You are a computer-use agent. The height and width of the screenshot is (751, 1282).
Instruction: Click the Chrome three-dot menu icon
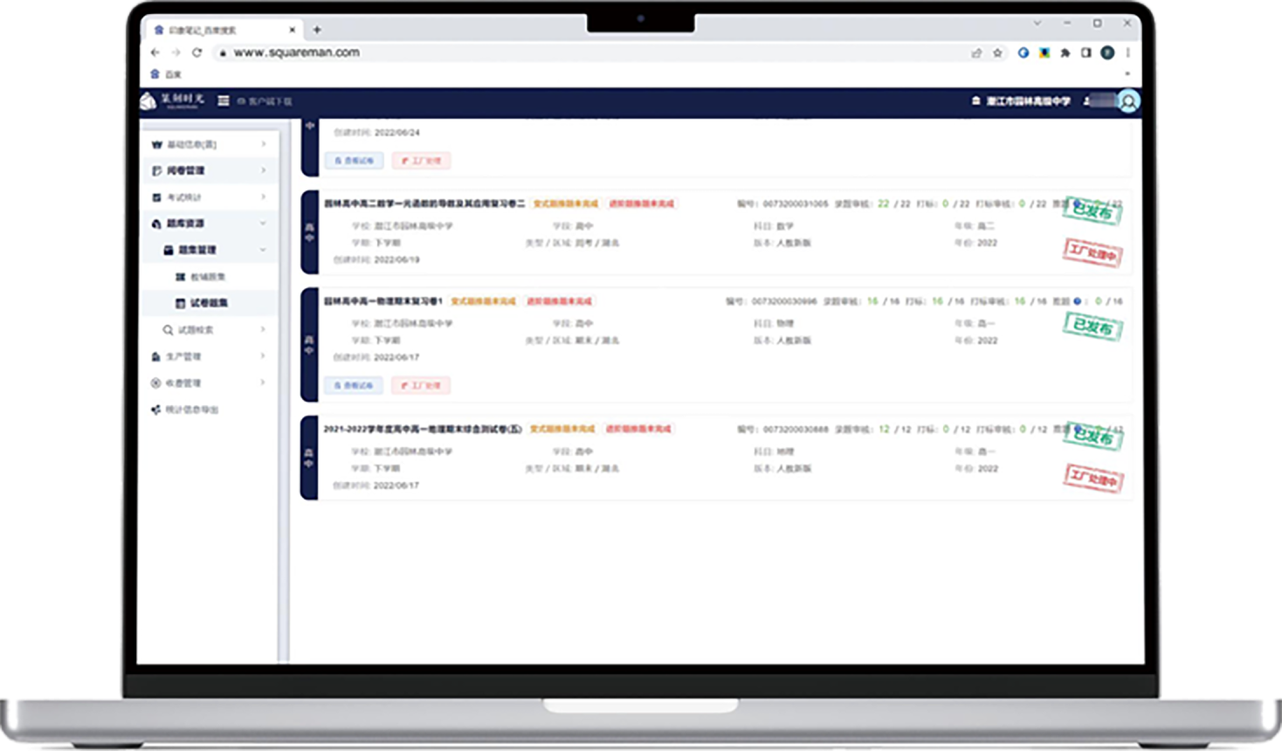(x=1127, y=53)
